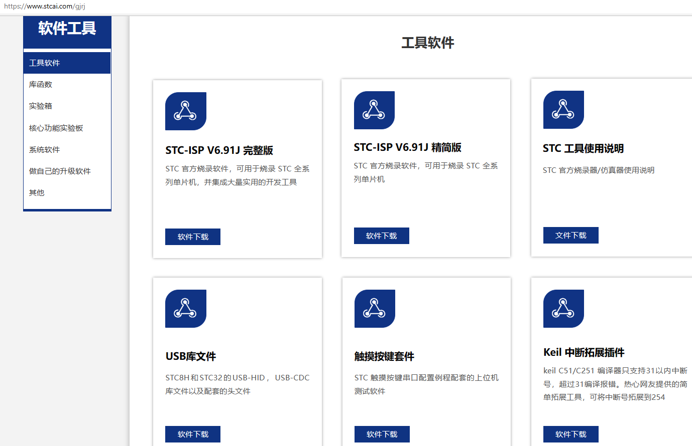Click the STC 工具使用说明 title

click(584, 148)
